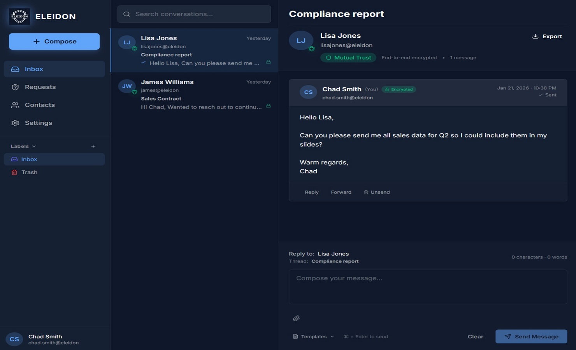576x350 pixels.
Task: Click the Export download icon
Action: coord(535,36)
